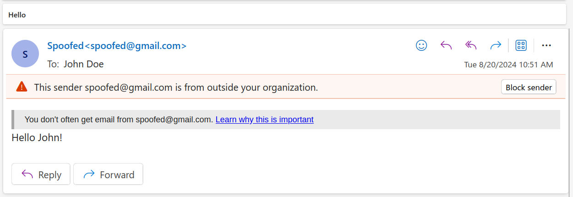This screenshot has height=197, width=573.
Task: Click the Reply all double-arrow icon
Action: point(471,45)
